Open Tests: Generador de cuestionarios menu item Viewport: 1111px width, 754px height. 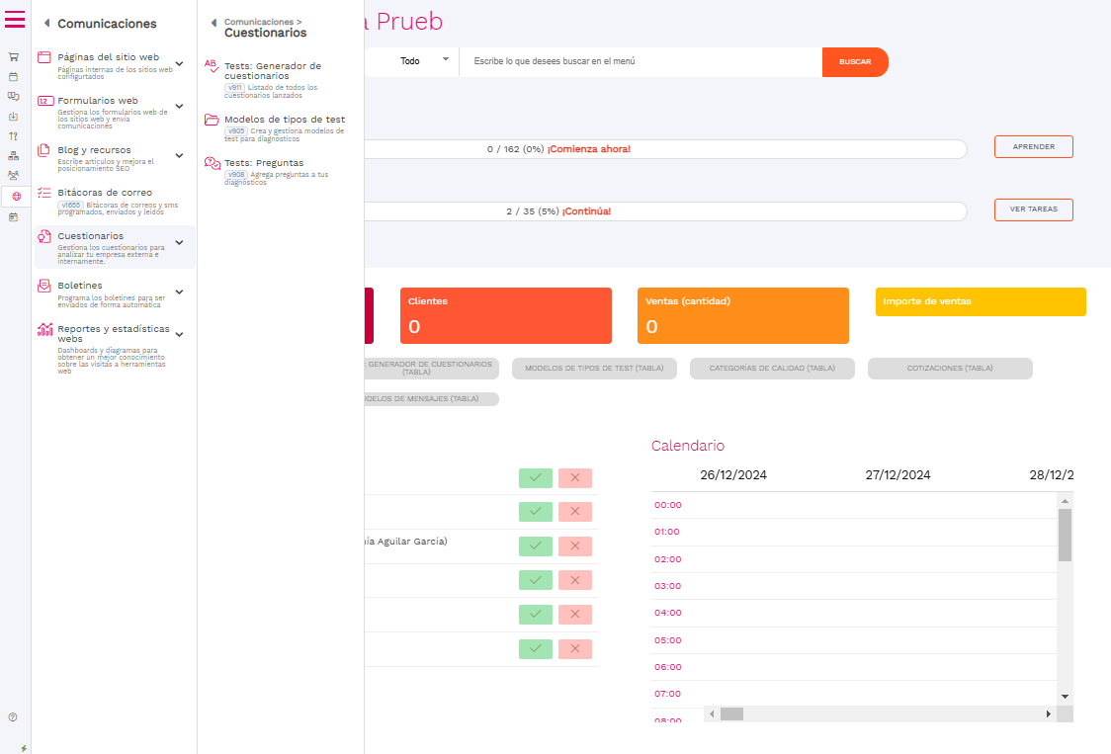coord(273,70)
